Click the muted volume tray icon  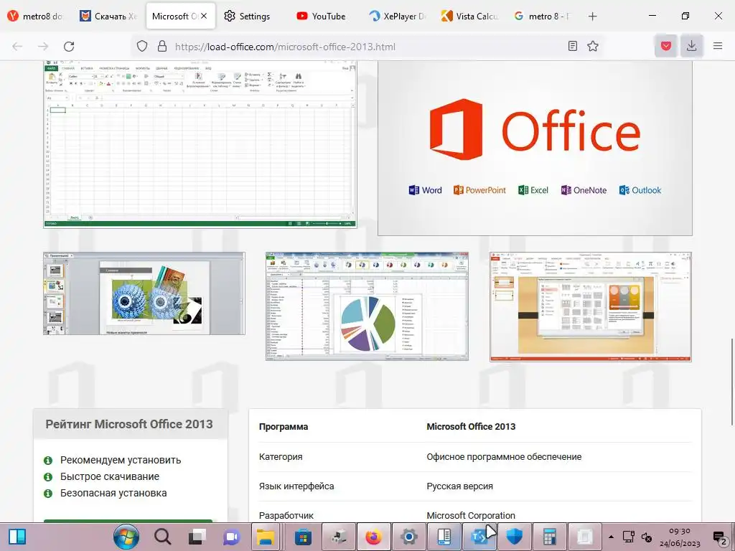click(x=647, y=537)
